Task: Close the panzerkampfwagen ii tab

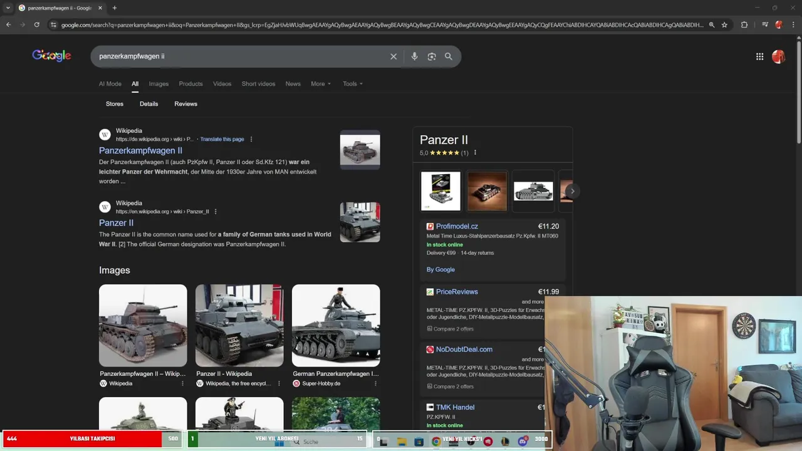Action: [100, 8]
